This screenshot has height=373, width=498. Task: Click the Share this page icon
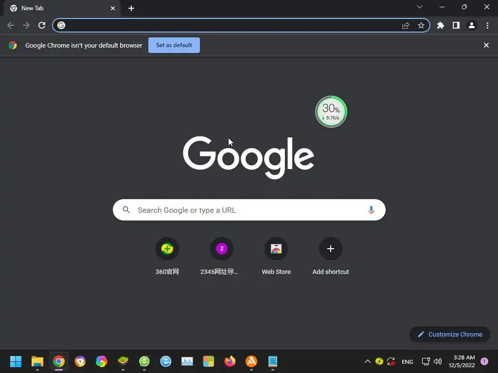click(x=406, y=25)
